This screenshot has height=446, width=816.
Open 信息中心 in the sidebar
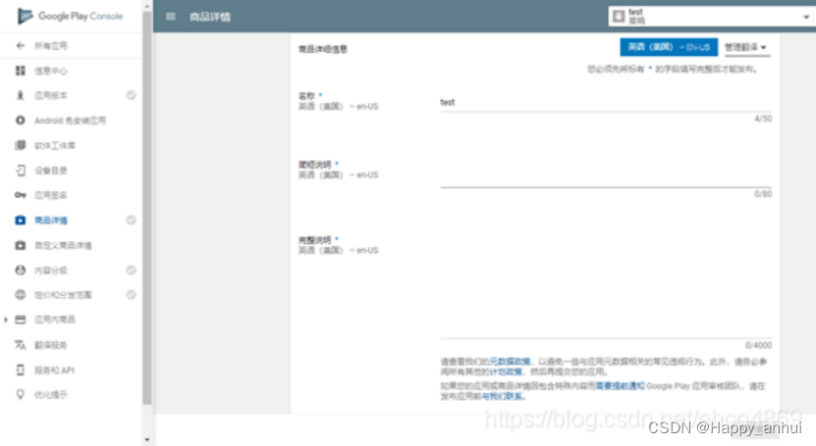point(51,71)
